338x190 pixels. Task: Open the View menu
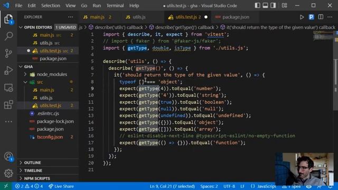click(70, 5)
